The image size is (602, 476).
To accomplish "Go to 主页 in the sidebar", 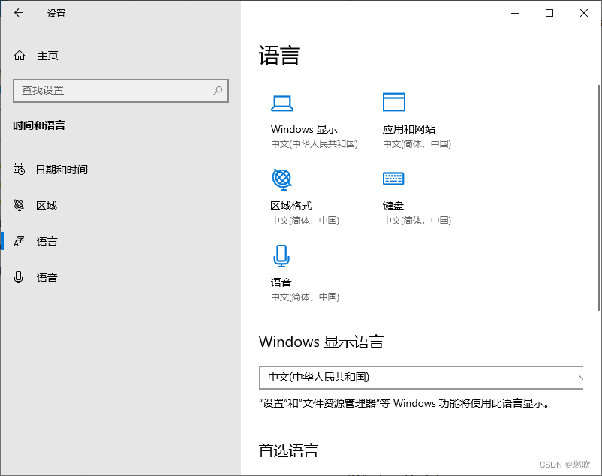I will [47, 56].
